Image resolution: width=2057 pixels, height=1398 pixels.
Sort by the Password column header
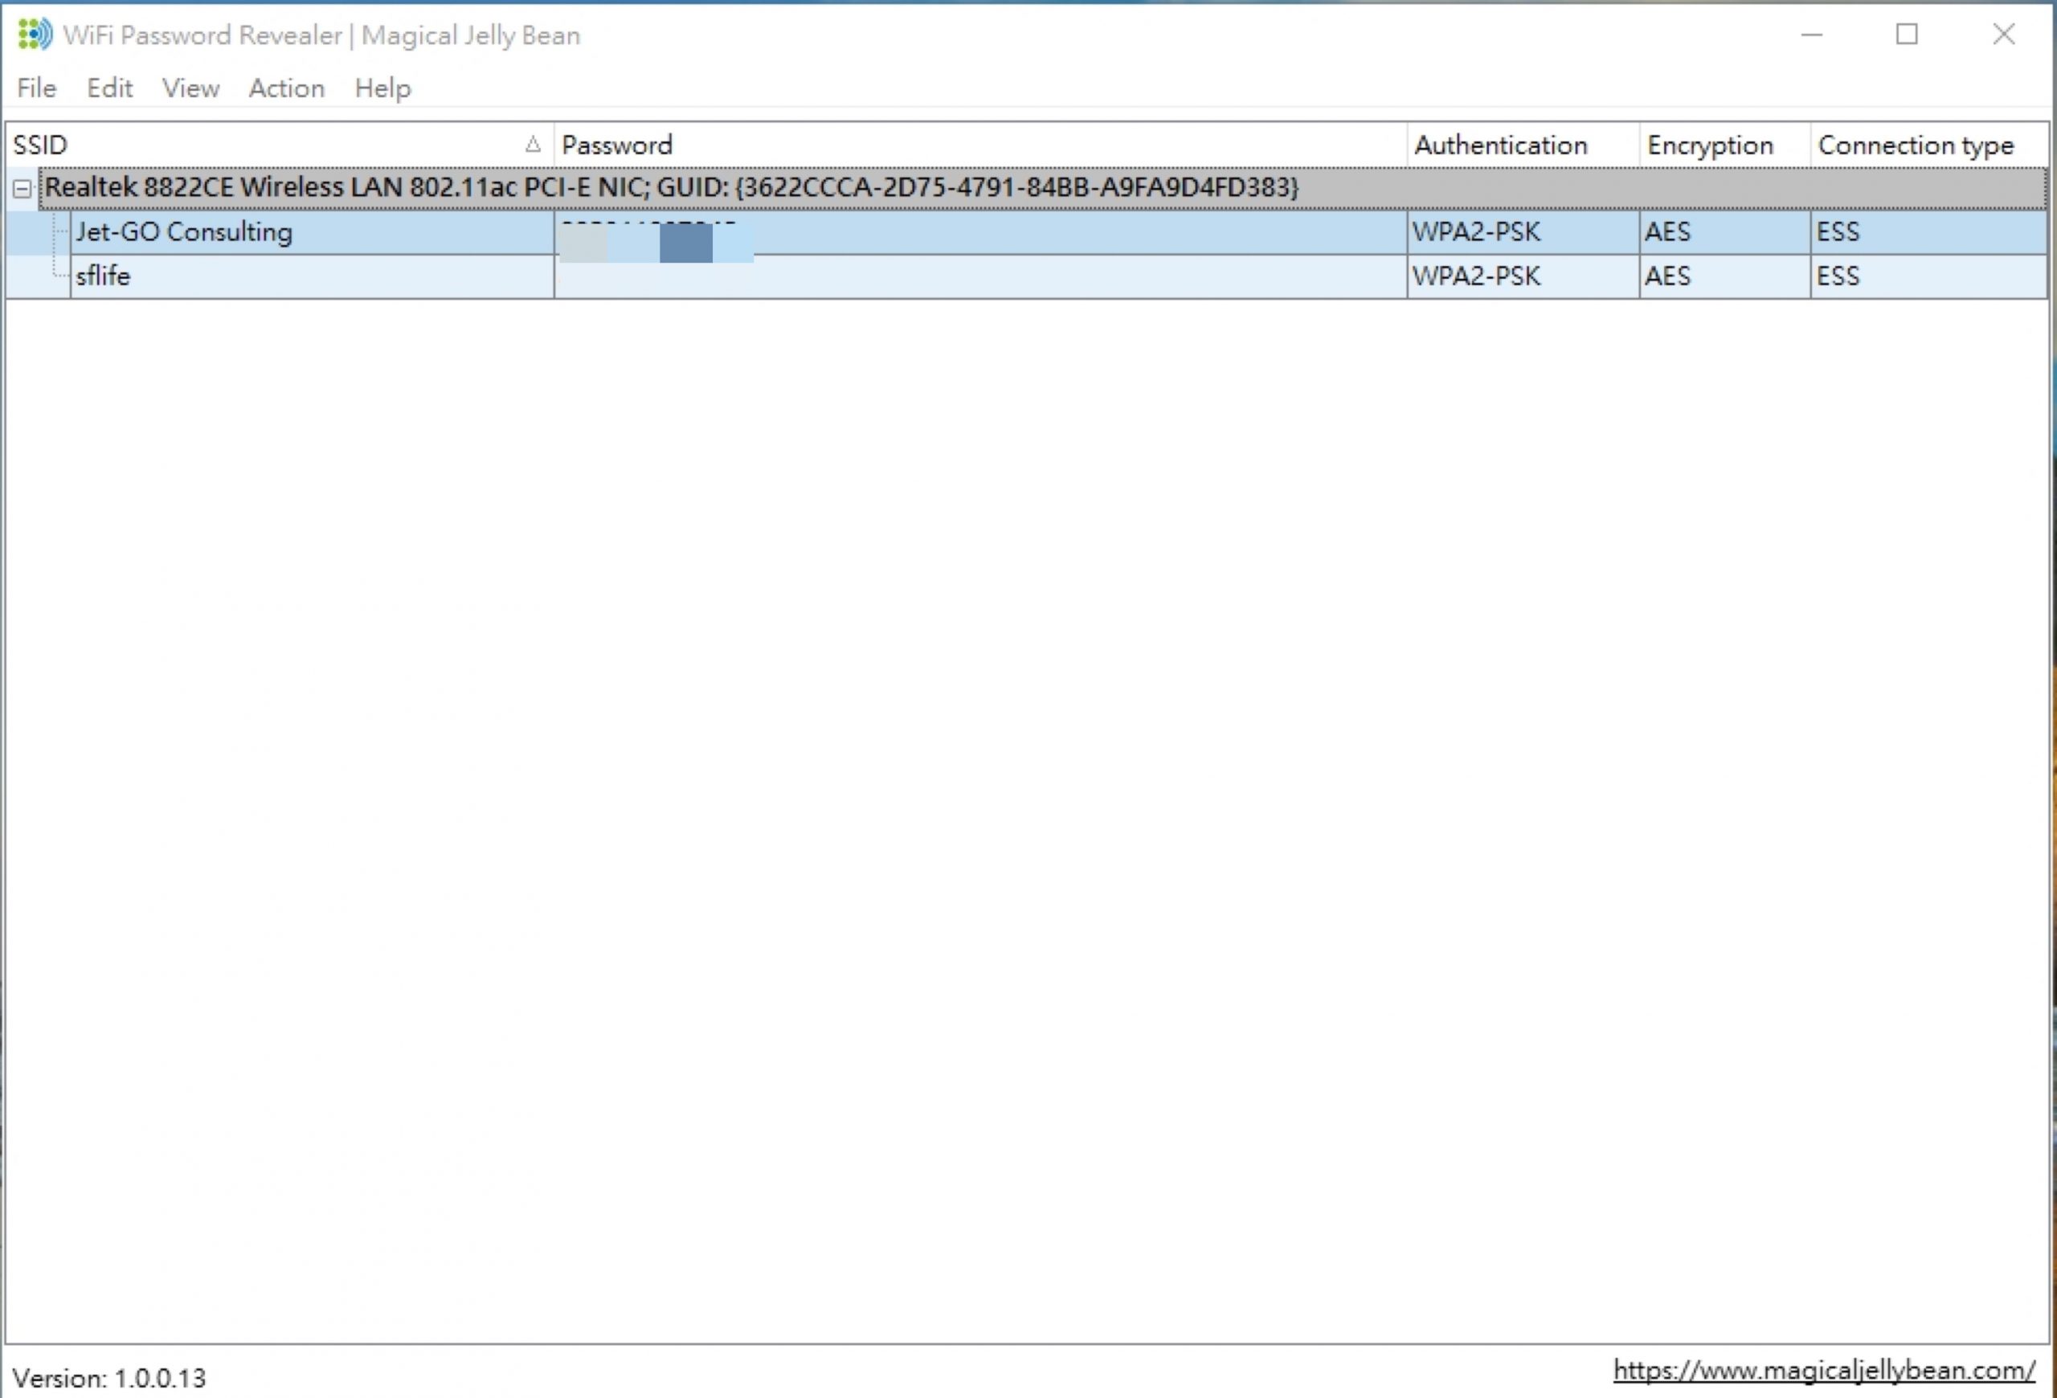[617, 145]
